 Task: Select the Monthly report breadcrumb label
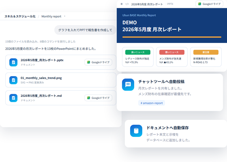(x=51, y=16)
